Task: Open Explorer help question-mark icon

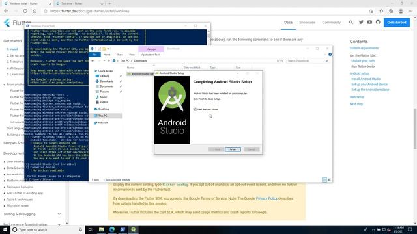Action: click(330, 55)
